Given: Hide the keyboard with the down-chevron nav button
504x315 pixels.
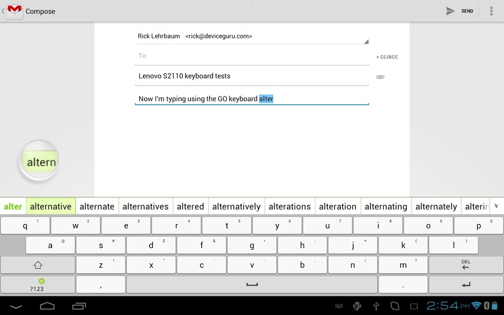Looking at the screenshot, I should click(x=16, y=306).
